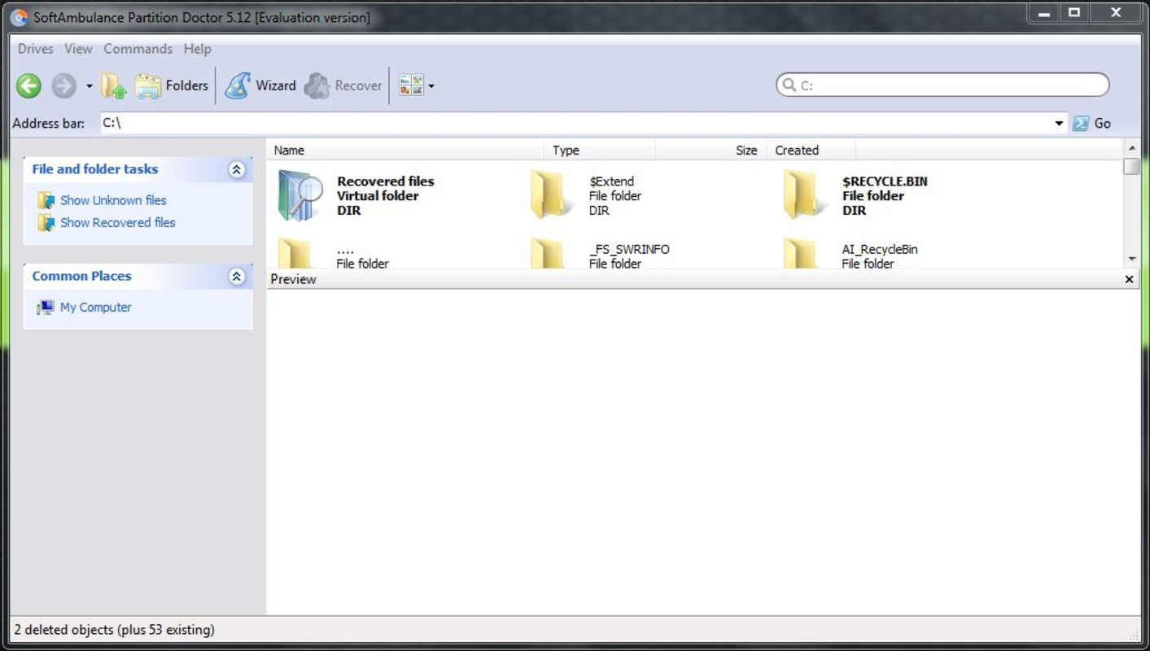
Task: Sort by the Name column header
Action: click(x=405, y=150)
